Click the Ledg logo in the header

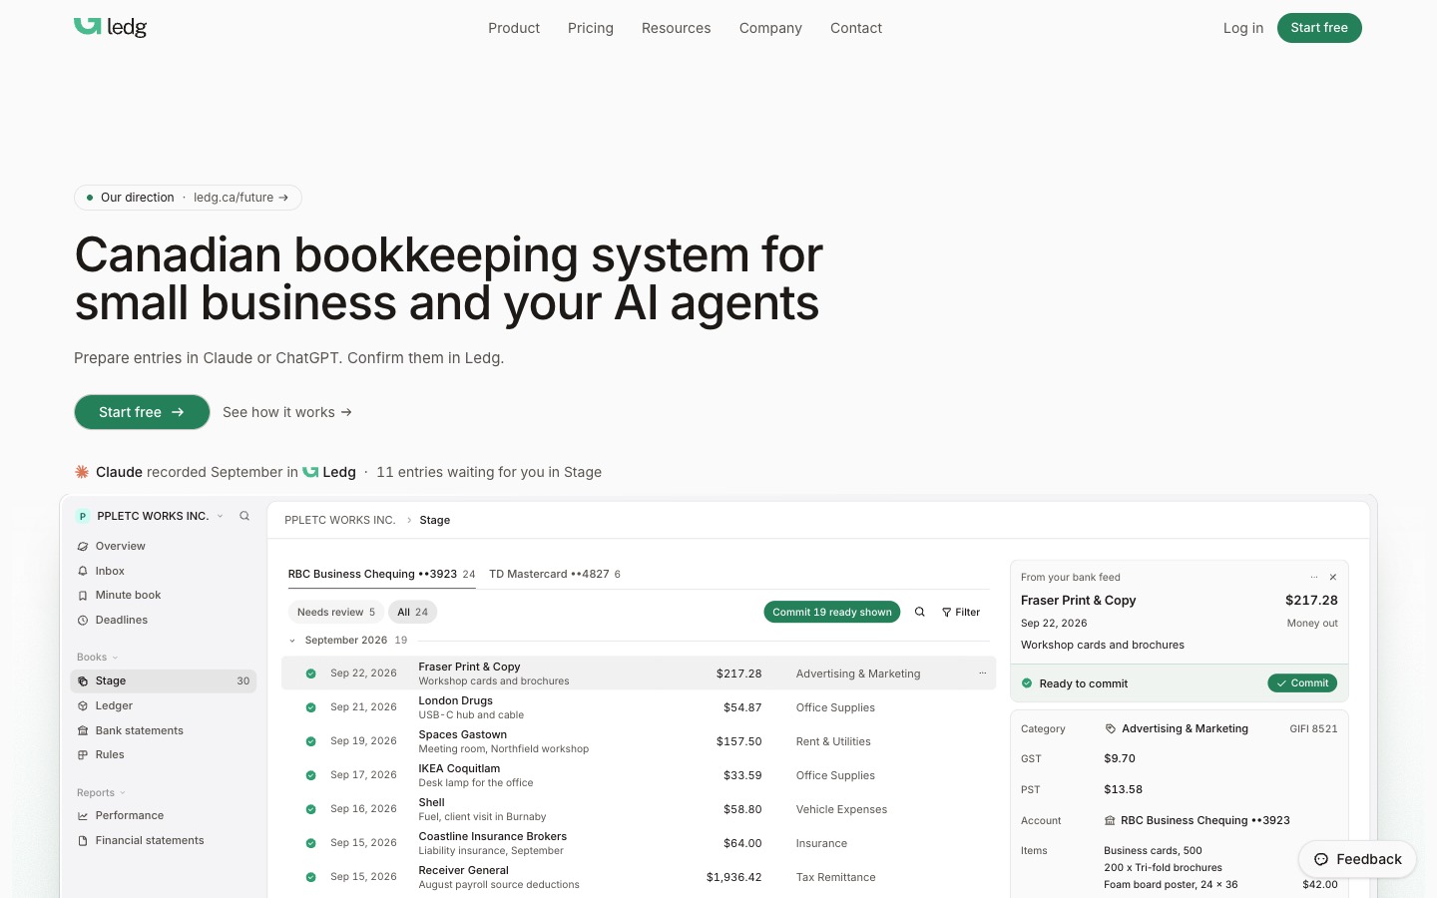point(110,27)
